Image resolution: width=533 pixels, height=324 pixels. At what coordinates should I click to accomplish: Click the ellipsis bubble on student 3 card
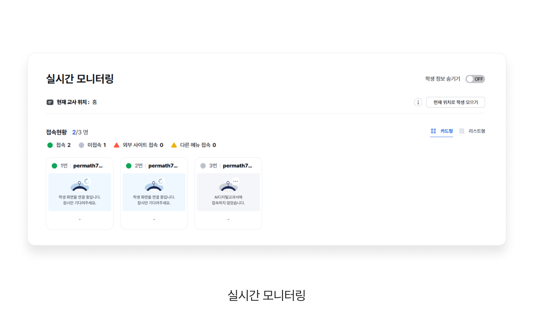pos(235,181)
